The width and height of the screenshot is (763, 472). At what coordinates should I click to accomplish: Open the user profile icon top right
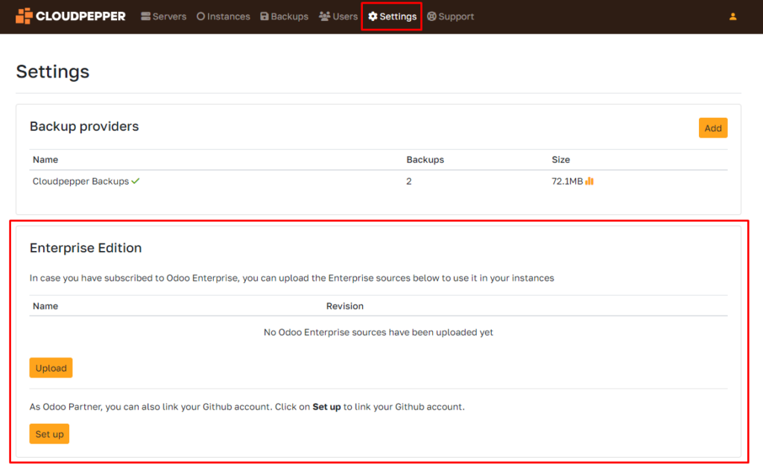[x=732, y=16]
